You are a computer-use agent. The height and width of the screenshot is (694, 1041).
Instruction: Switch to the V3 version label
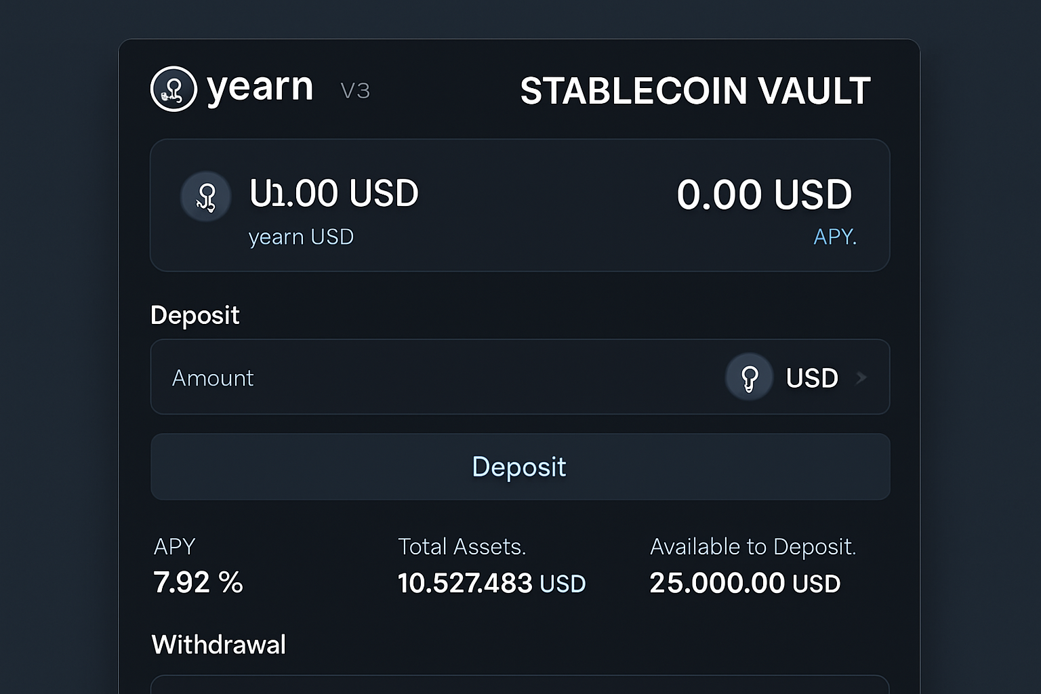coord(354,90)
